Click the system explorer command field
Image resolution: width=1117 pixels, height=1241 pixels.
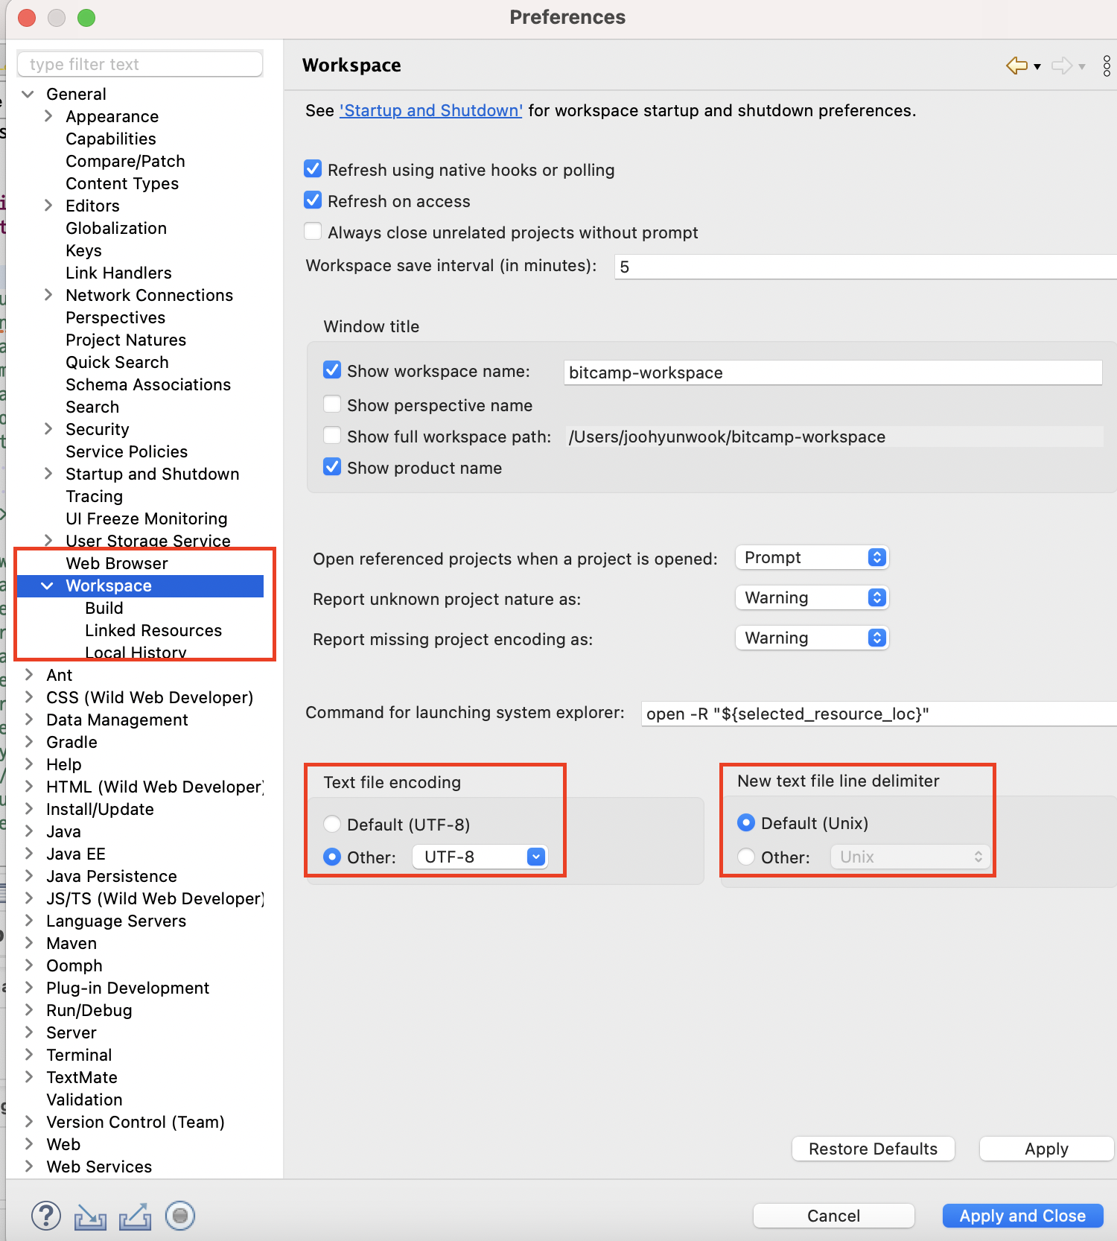pyautogui.click(x=879, y=714)
